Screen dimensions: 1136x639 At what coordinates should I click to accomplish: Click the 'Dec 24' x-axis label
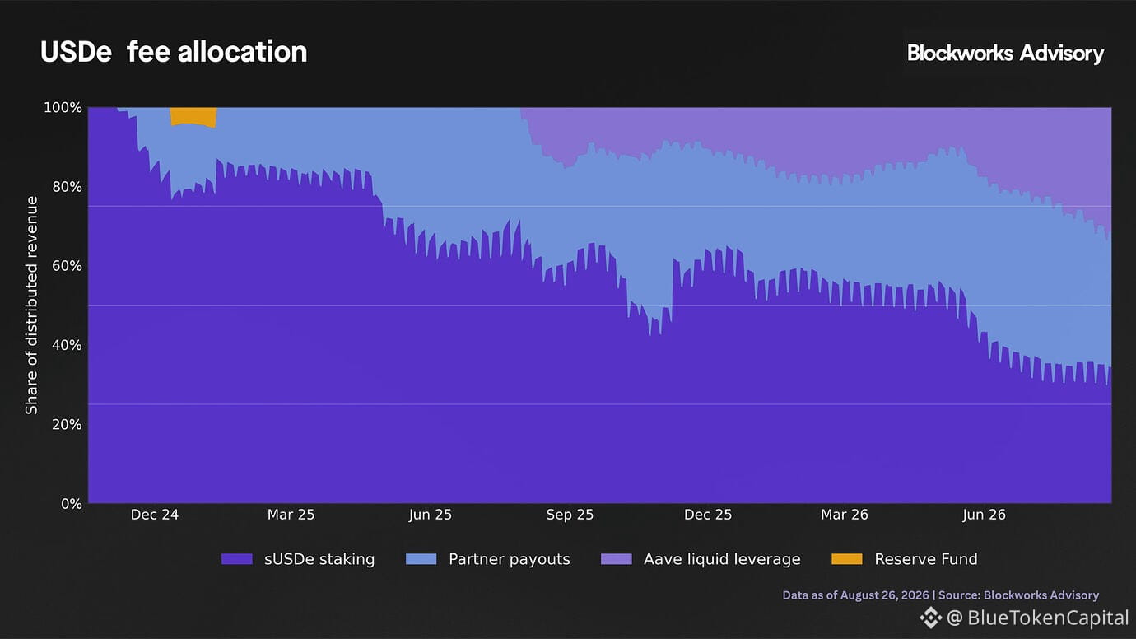(154, 515)
